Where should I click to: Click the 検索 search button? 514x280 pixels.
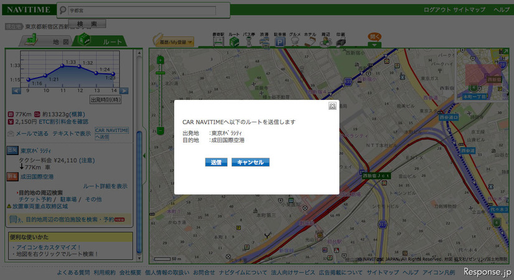coord(87,24)
